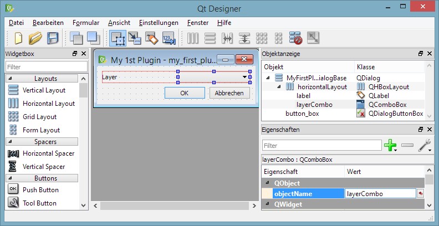
Task: Click the Adjust Size toolbar icon
Action: pyautogui.click(x=313, y=38)
